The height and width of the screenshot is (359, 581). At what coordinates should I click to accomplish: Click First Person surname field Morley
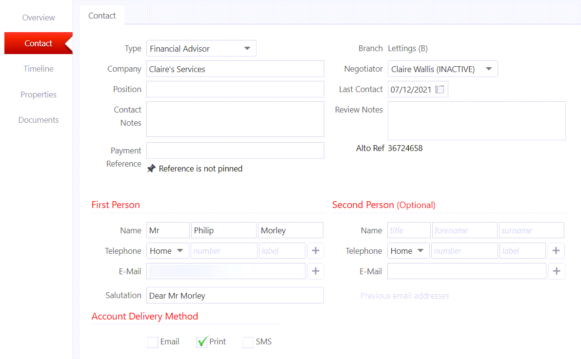291,230
